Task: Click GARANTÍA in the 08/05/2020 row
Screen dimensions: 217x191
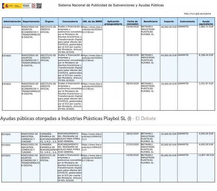Action: tap(183, 83)
